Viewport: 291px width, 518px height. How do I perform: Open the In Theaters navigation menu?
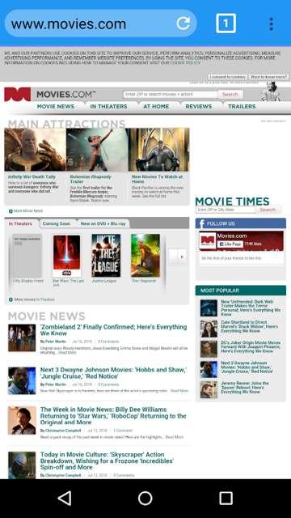108,106
